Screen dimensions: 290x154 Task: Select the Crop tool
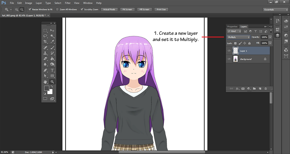tap(45, 41)
